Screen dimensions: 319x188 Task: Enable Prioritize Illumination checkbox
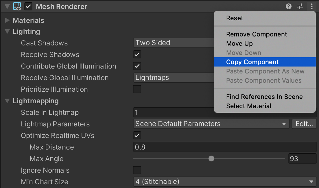pyautogui.click(x=137, y=89)
